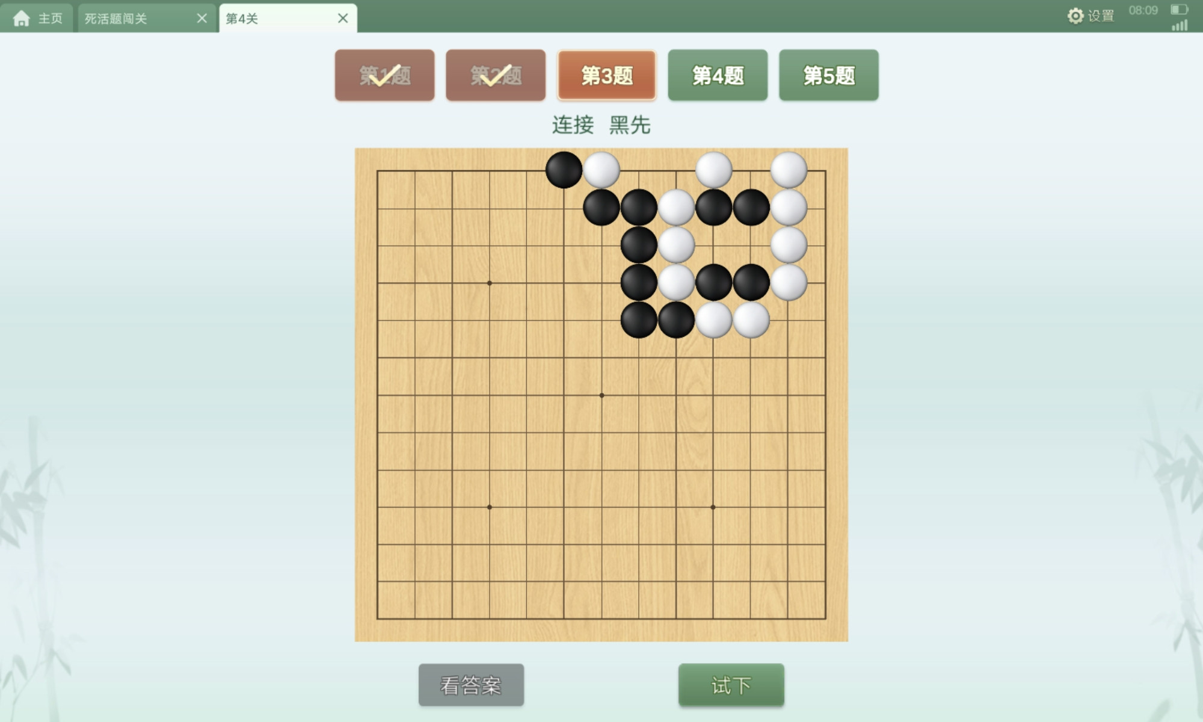Open completed problem 第2题
This screenshot has height=722, width=1203.
496,75
